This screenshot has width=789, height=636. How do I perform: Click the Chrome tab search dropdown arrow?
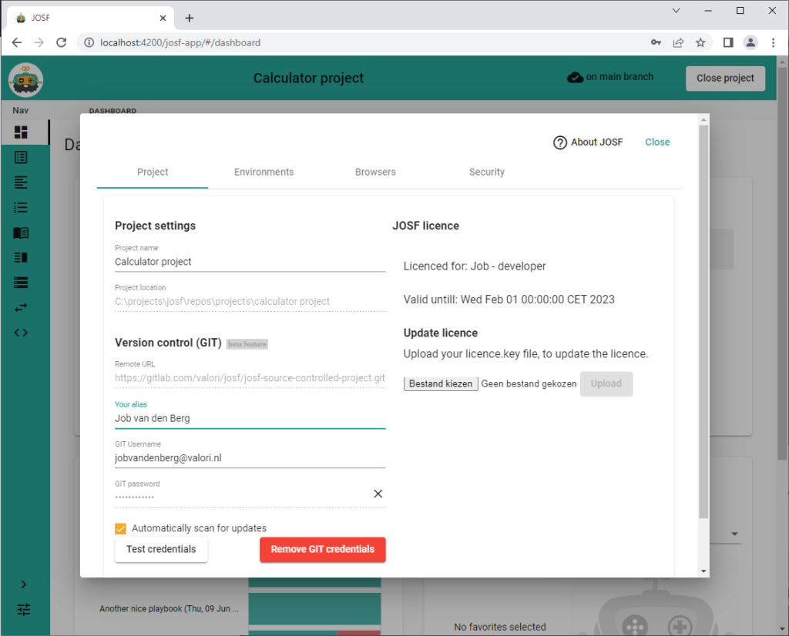[676, 11]
